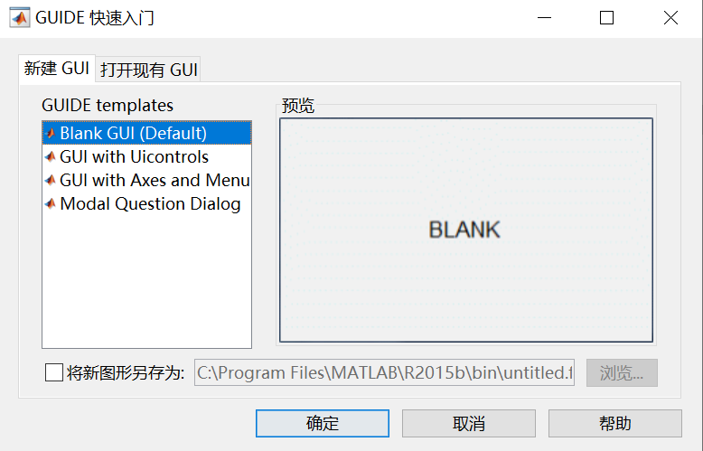
Task: Click the save path input field
Action: tap(384, 372)
